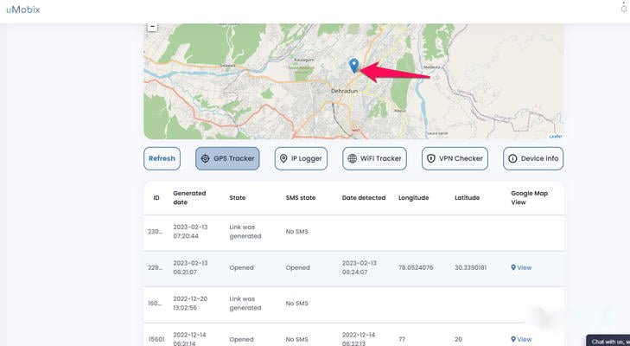Click the Latitude column header

(x=467, y=197)
